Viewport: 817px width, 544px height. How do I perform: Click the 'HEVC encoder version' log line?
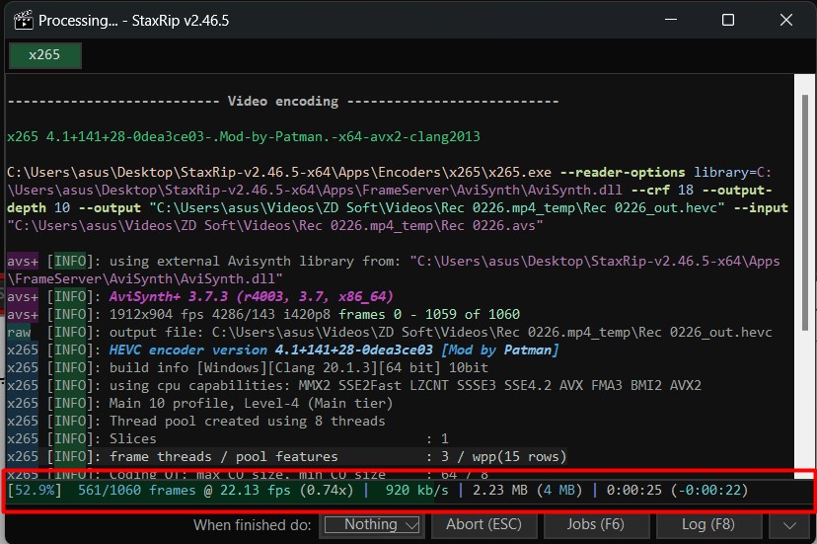click(334, 350)
